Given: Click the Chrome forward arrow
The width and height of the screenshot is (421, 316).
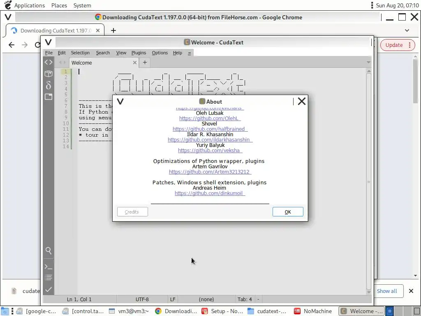Looking at the screenshot, I should pos(25,45).
